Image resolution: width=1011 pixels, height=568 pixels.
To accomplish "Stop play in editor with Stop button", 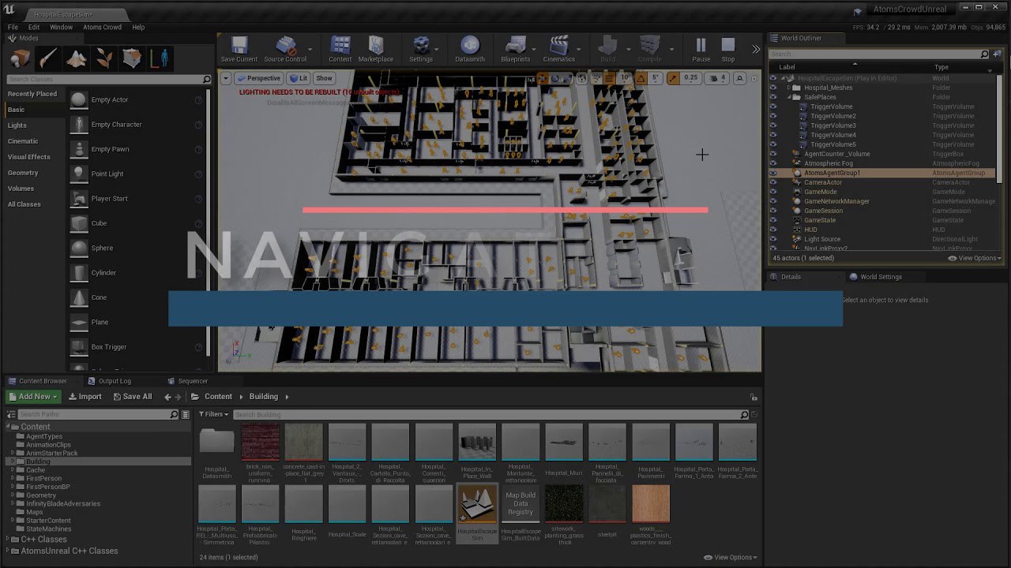I will click(728, 49).
